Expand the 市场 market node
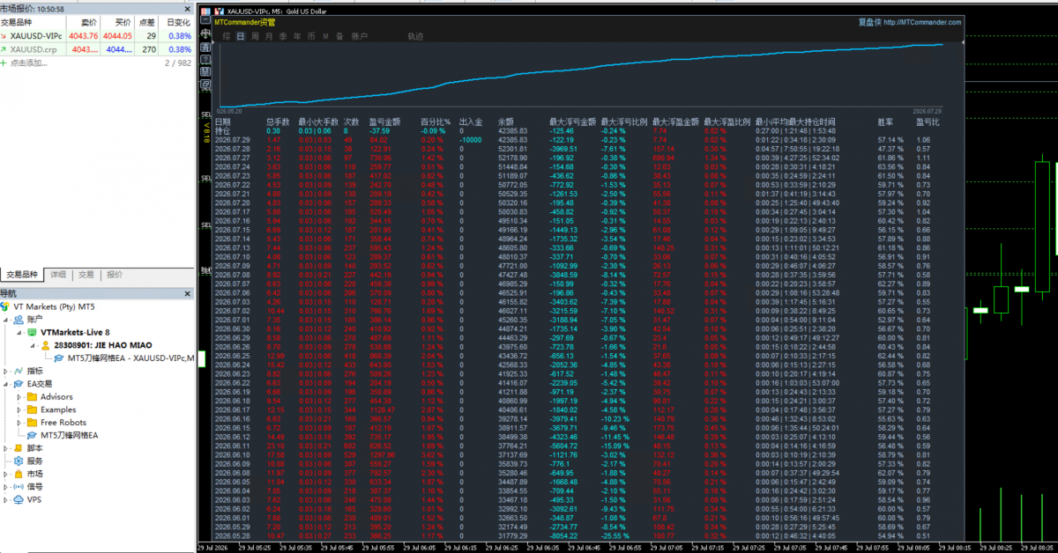The width and height of the screenshot is (1058, 553). pyautogui.click(x=7, y=474)
